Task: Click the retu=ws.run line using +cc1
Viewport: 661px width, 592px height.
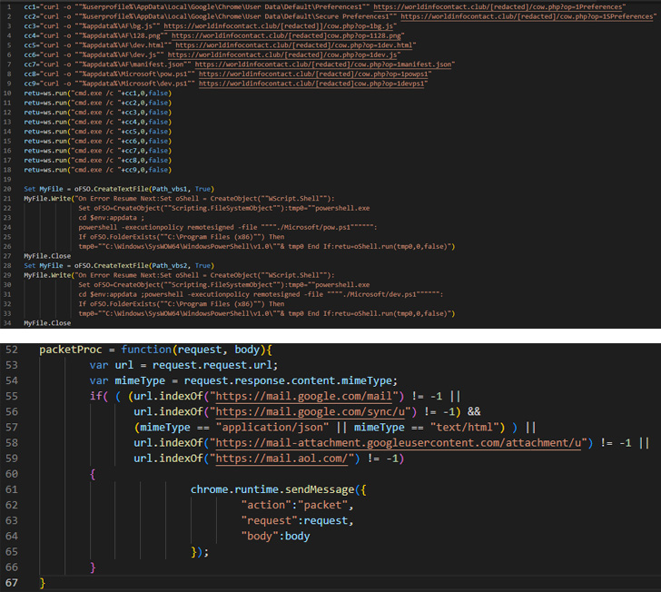Action: (98, 94)
